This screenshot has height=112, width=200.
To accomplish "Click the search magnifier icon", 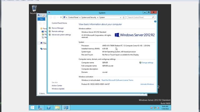I will (x=153, y=17).
